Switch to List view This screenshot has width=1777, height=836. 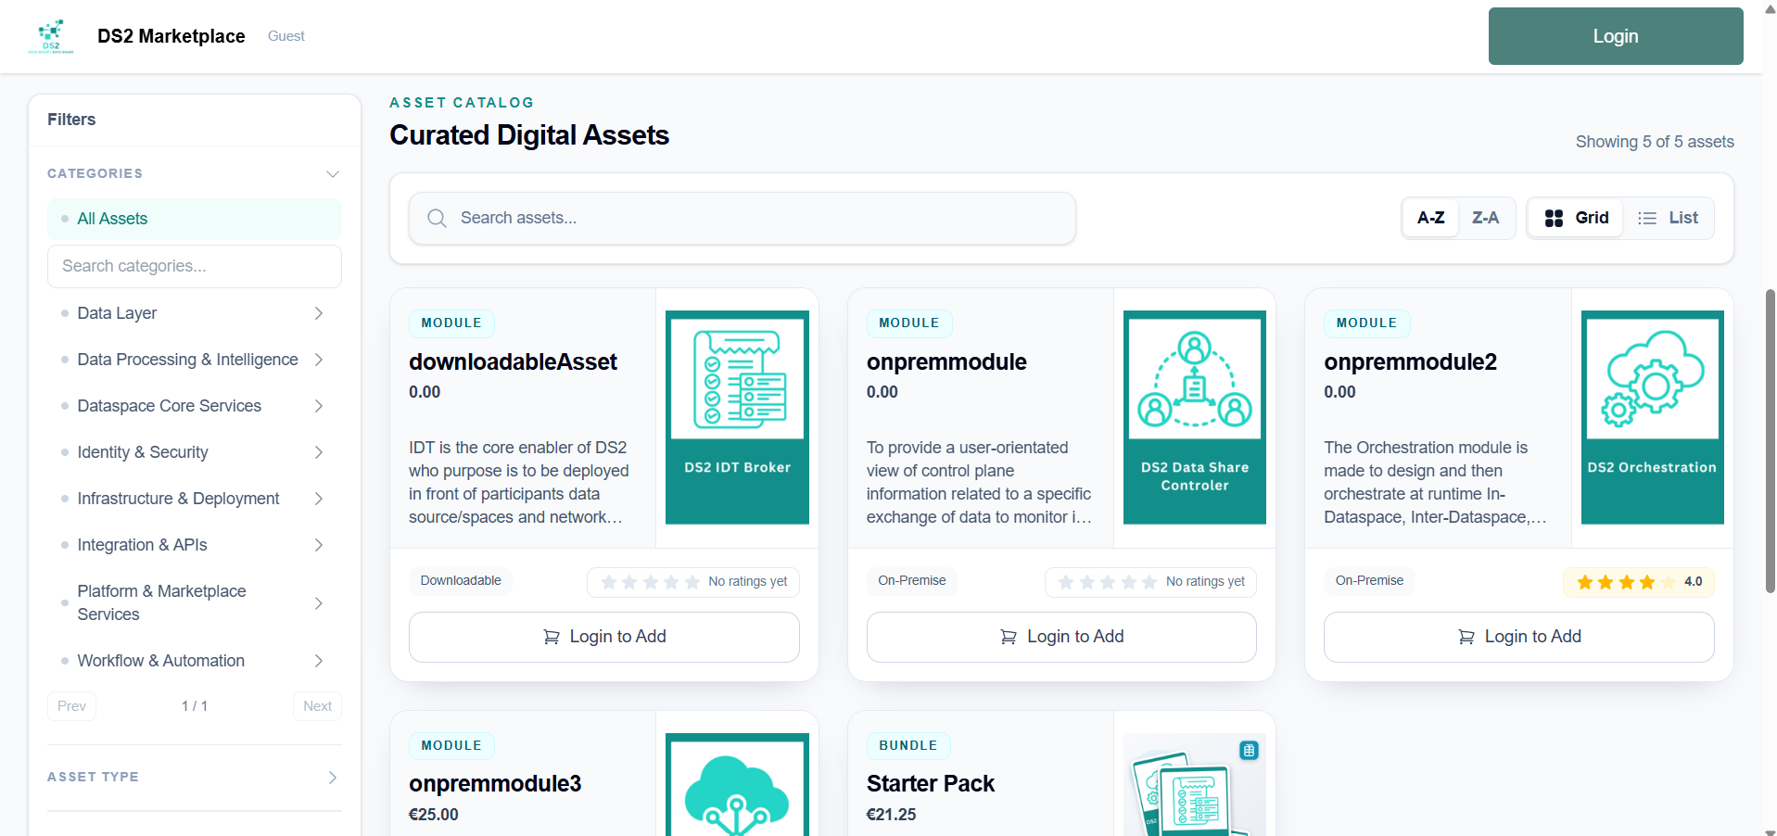(1668, 218)
